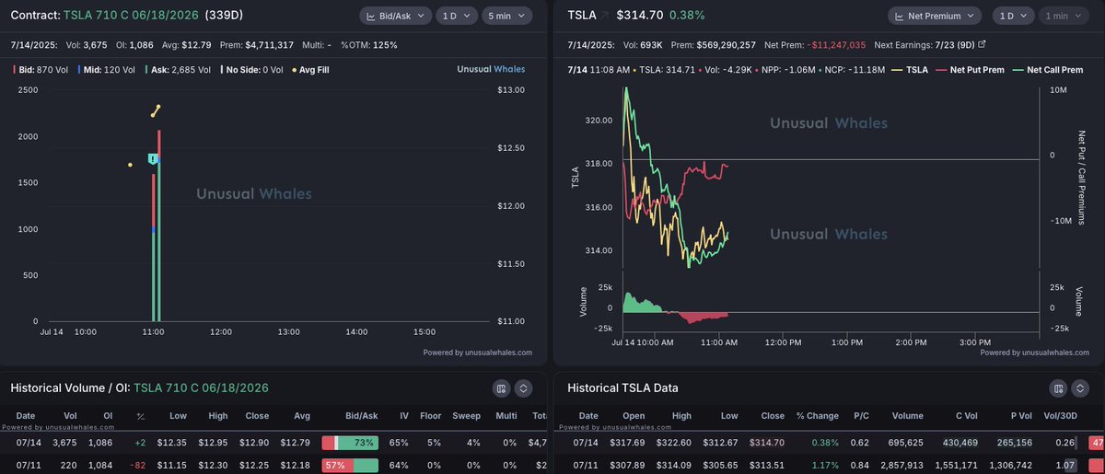Open the TSLA ticker arrow link icon
Screen dimensions: 1105x474
tap(607, 17)
